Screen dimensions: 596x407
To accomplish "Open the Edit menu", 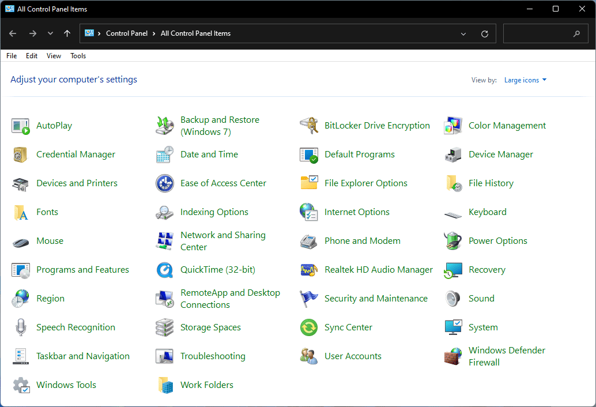I will coord(32,56).
